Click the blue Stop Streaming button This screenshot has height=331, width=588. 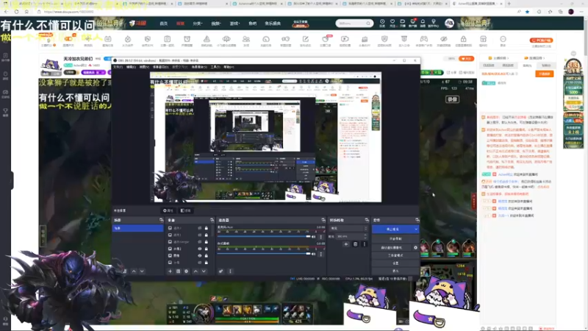click(x=392, y=229)
